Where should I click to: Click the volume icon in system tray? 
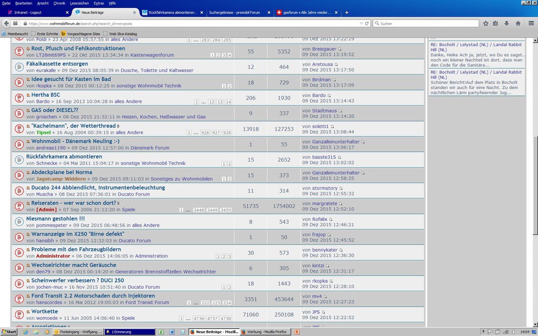click(x=514, y=332)
